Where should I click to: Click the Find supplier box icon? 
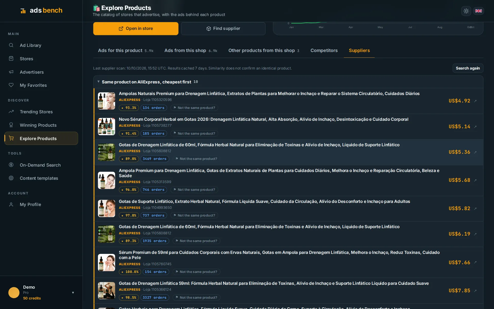[208, 29]
